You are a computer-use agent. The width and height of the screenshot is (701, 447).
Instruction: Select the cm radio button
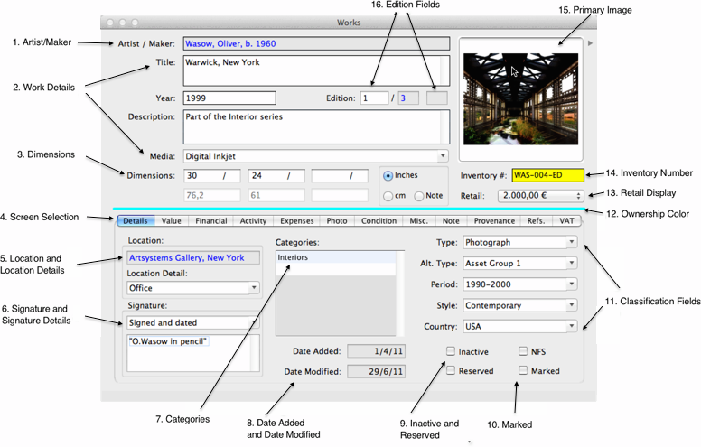pyautogui.click(x=388, y=195)
